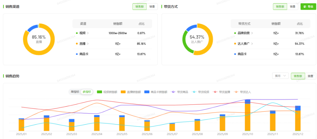Open the 按月 period dropdown
Viewport: 317px width, 139px height.
click(280, 76)
